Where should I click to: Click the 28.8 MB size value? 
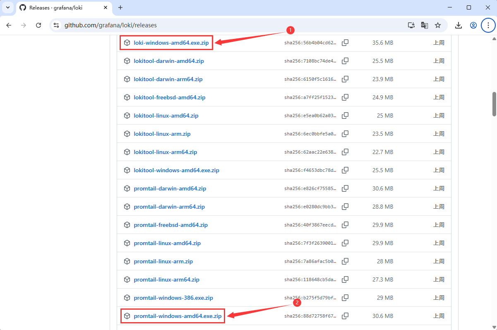point(383,207)
